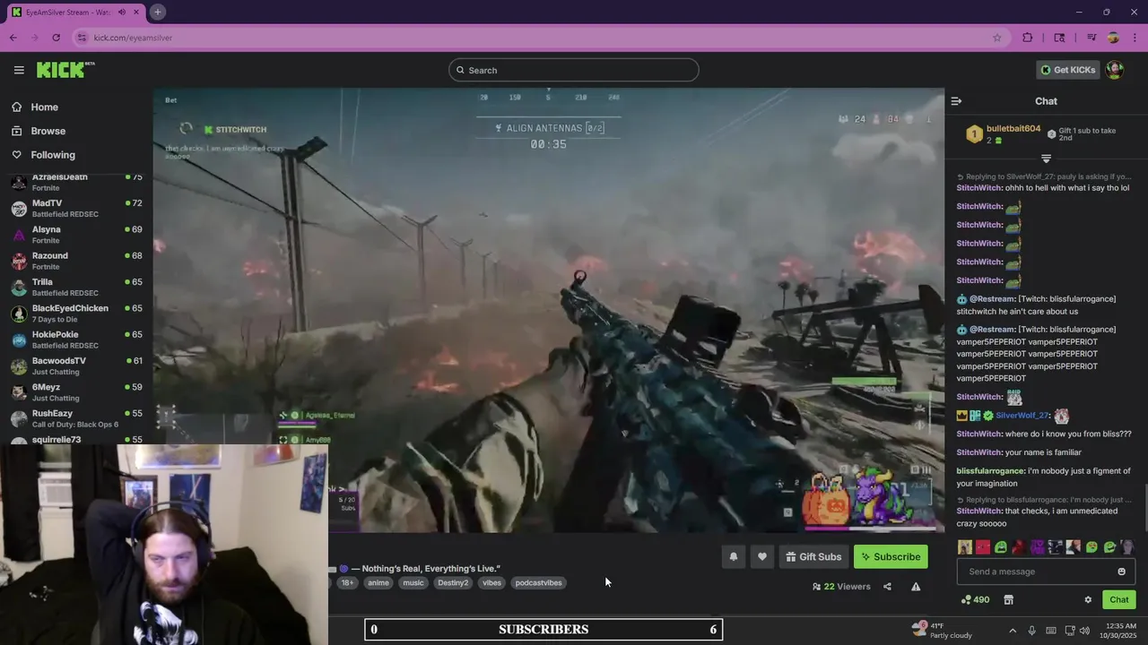Open HokiePokie channel in sidebar
The height and width of the screenshot is (645, 1148).
76,340
